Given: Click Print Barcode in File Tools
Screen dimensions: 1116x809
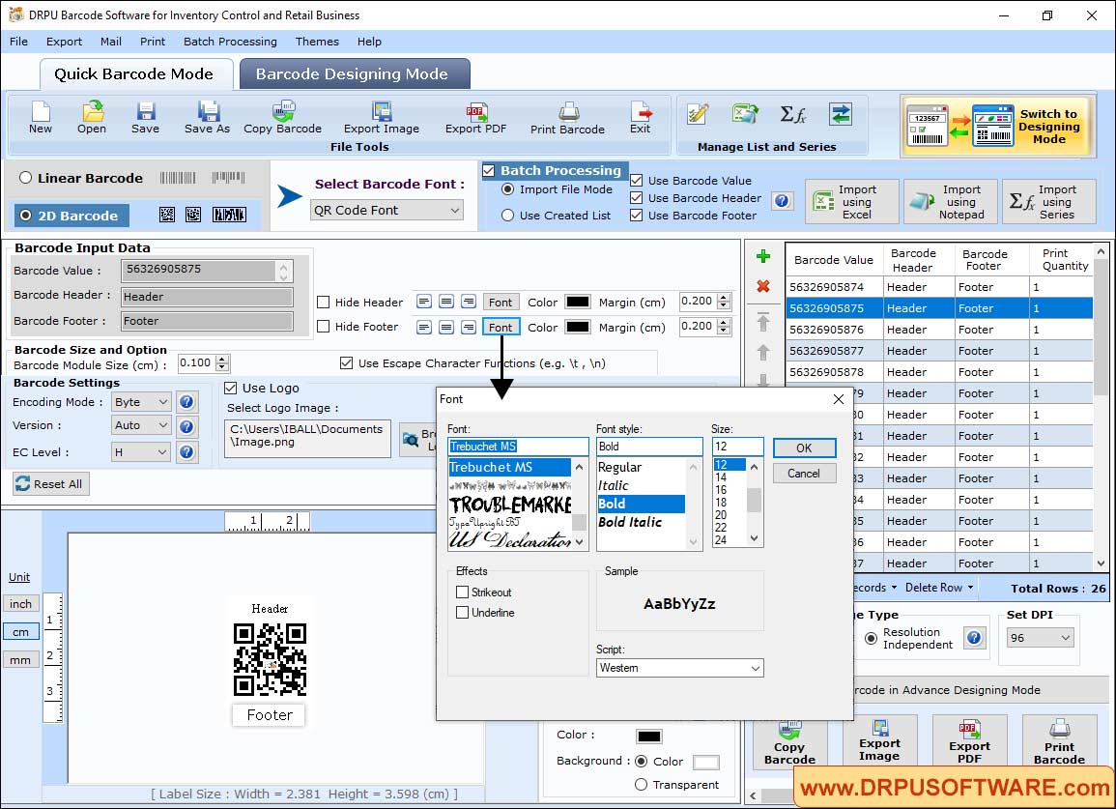Looking at the screenshot, I should 567,118.
